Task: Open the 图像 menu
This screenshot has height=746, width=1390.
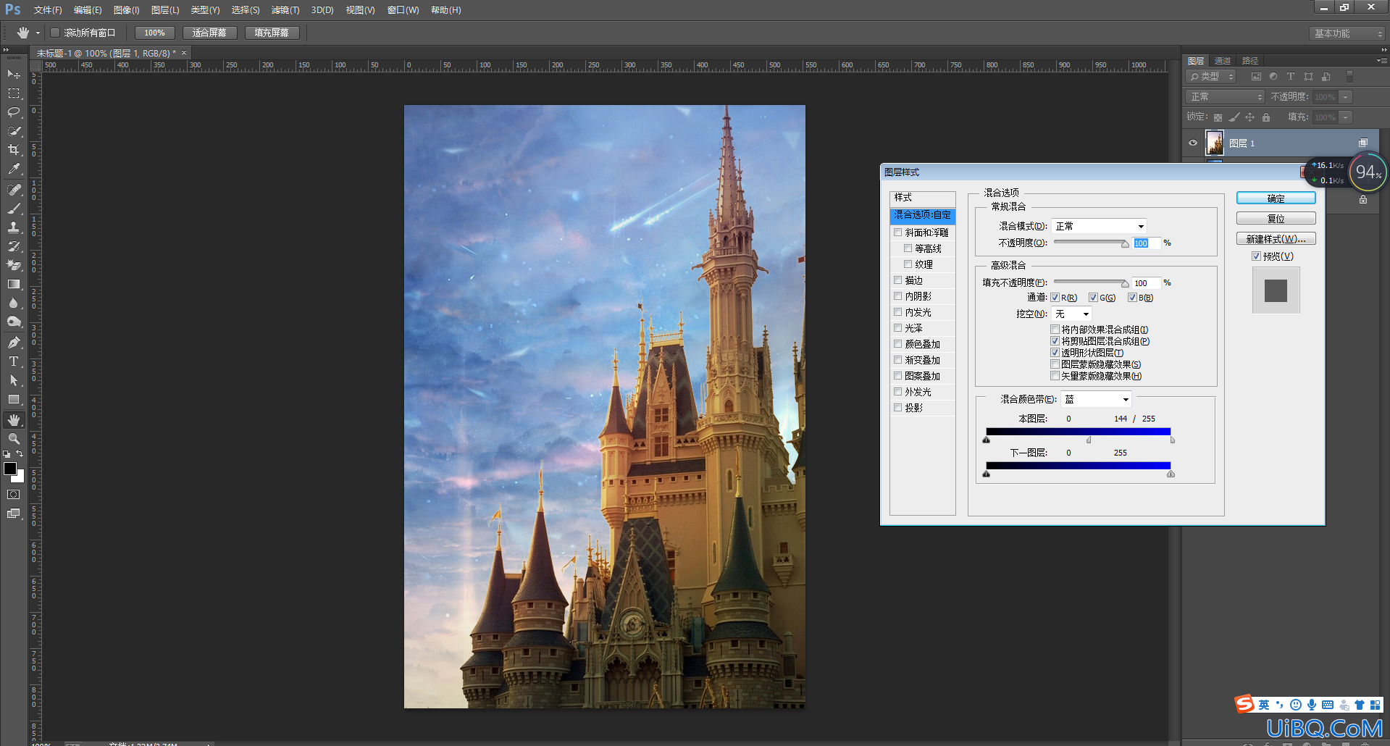Action: coord(127,10)
